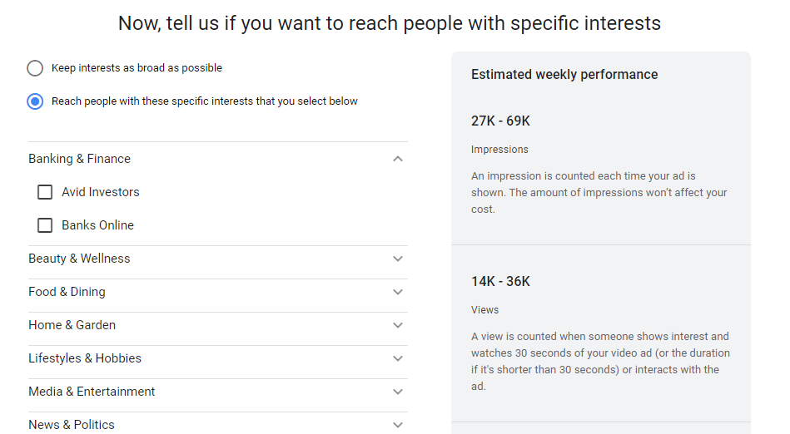Open the Food & Dining category label

[x=67, y=292]
